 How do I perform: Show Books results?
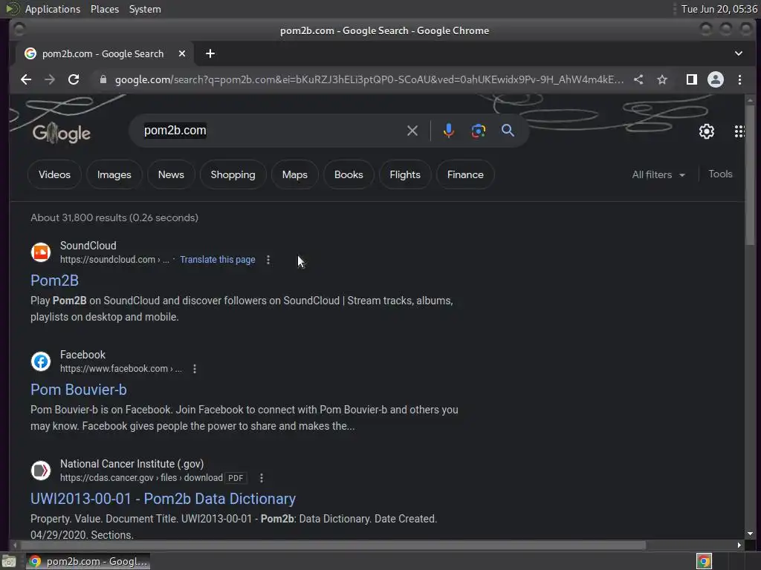pos(349,174)
